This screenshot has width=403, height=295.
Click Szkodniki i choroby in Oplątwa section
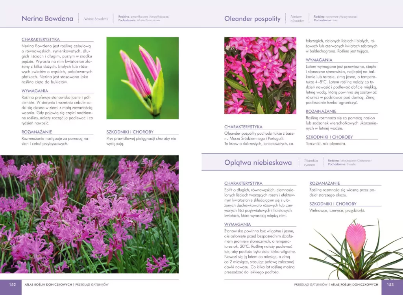(333, 204)
